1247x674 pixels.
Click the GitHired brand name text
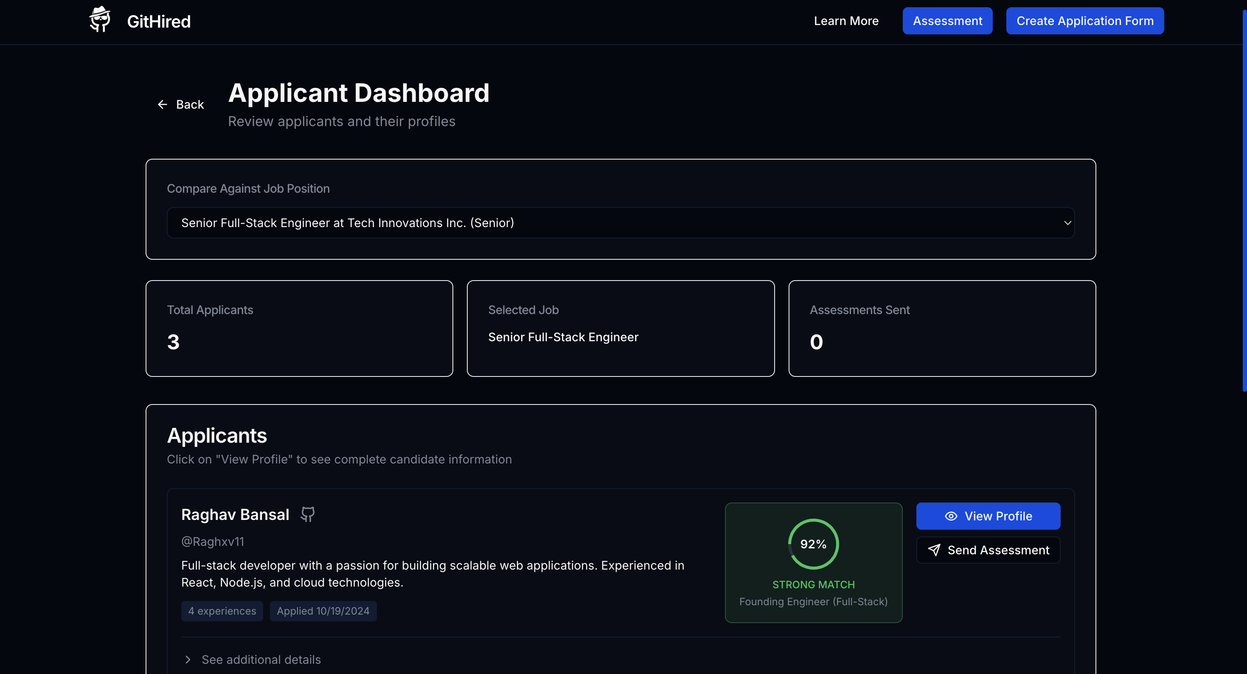pyautogui.click(x=159, y=22)
